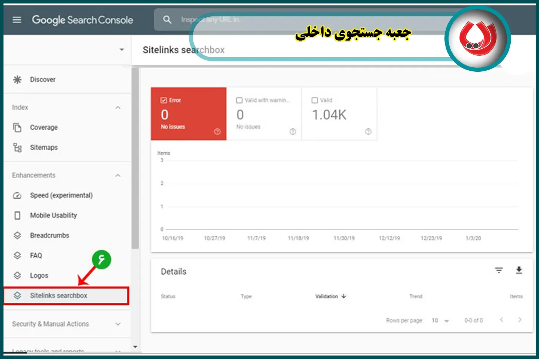Image resolution: width=539 pixels, height=359 pixels.
Task: Open the property selector dropdown
Action: (121, 49)
